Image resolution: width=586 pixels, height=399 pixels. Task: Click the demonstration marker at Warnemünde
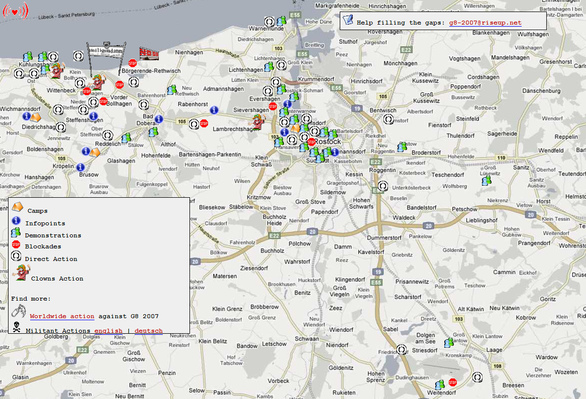(281, 21)
